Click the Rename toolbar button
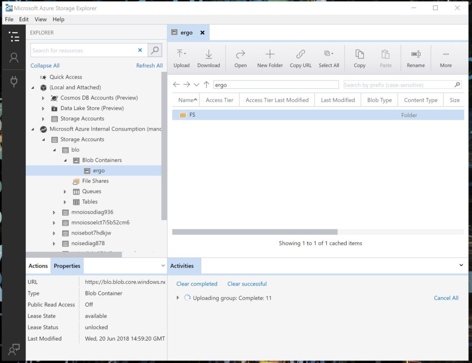Image resolution: width=472 pixels, height=363 pixels. pos(416,59)
